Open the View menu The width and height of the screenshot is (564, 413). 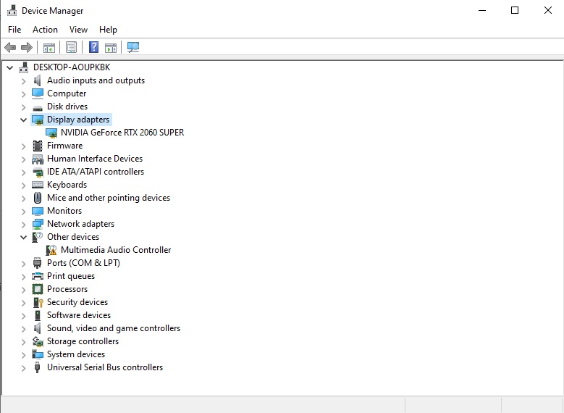pos(78,30)
